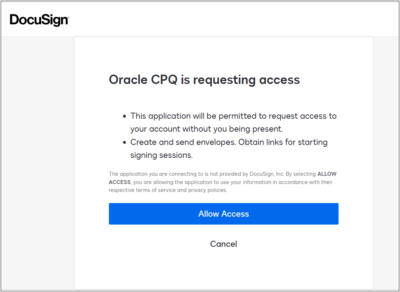Click the blue Allow Access bar

pyautogui.click(x=224, y=213)
